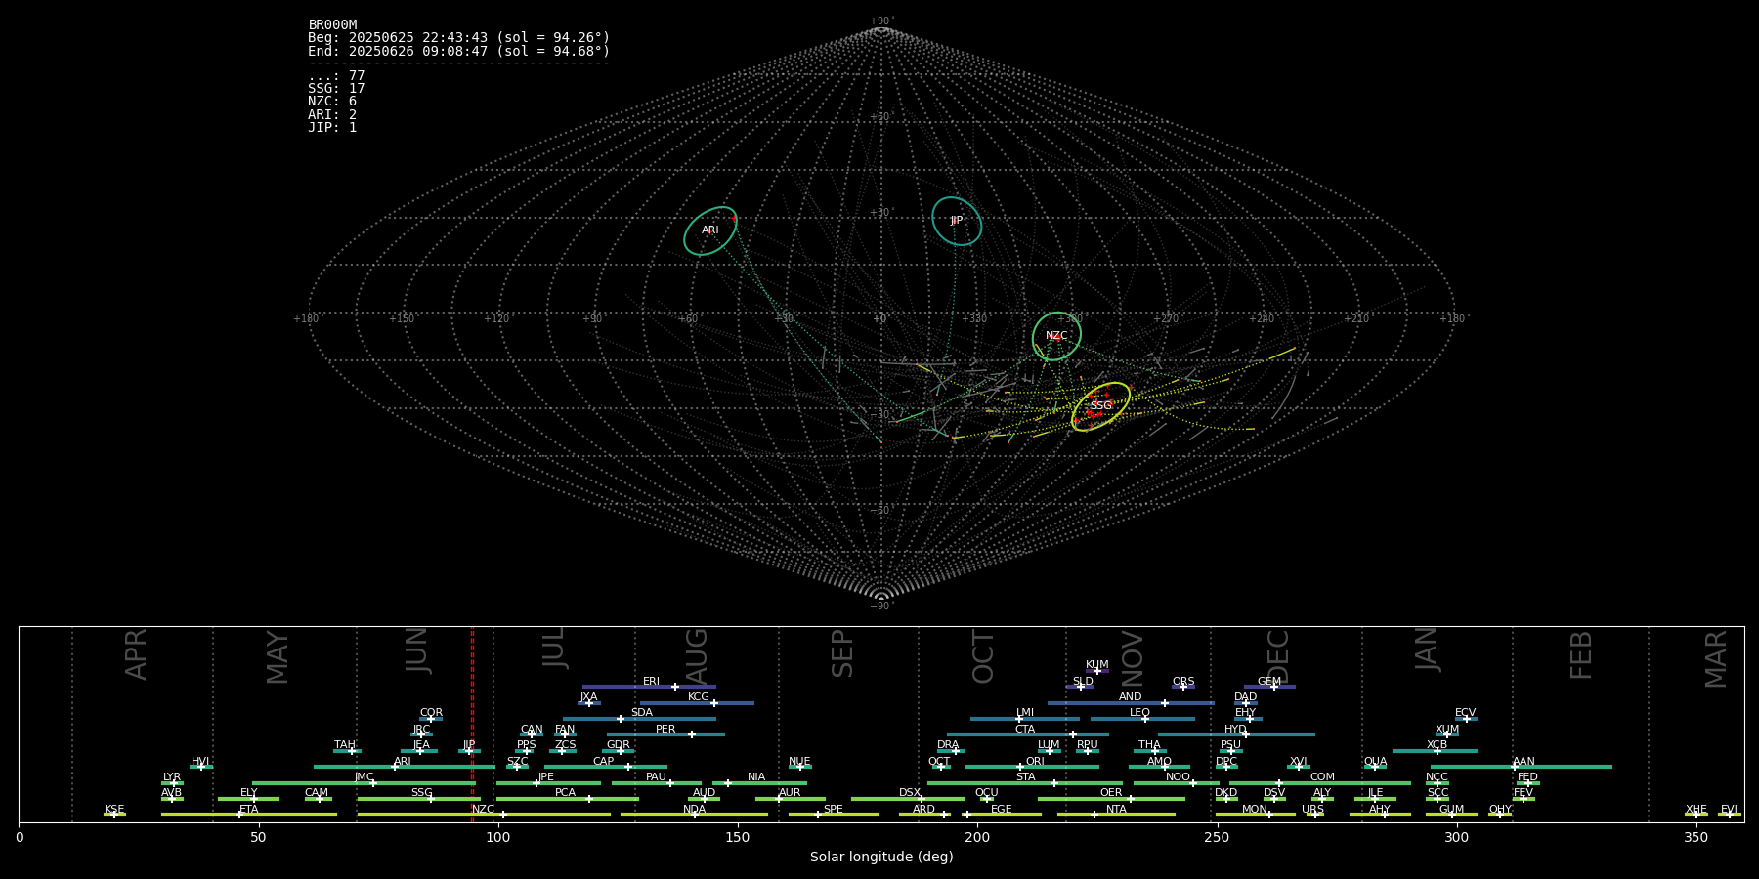Viewport: 1759px width, 879px height.
Task: Click the ECV shower label
Action: 1466,713
